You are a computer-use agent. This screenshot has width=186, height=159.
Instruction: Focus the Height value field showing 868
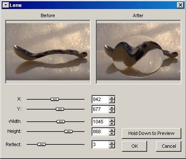coord(100,131)
